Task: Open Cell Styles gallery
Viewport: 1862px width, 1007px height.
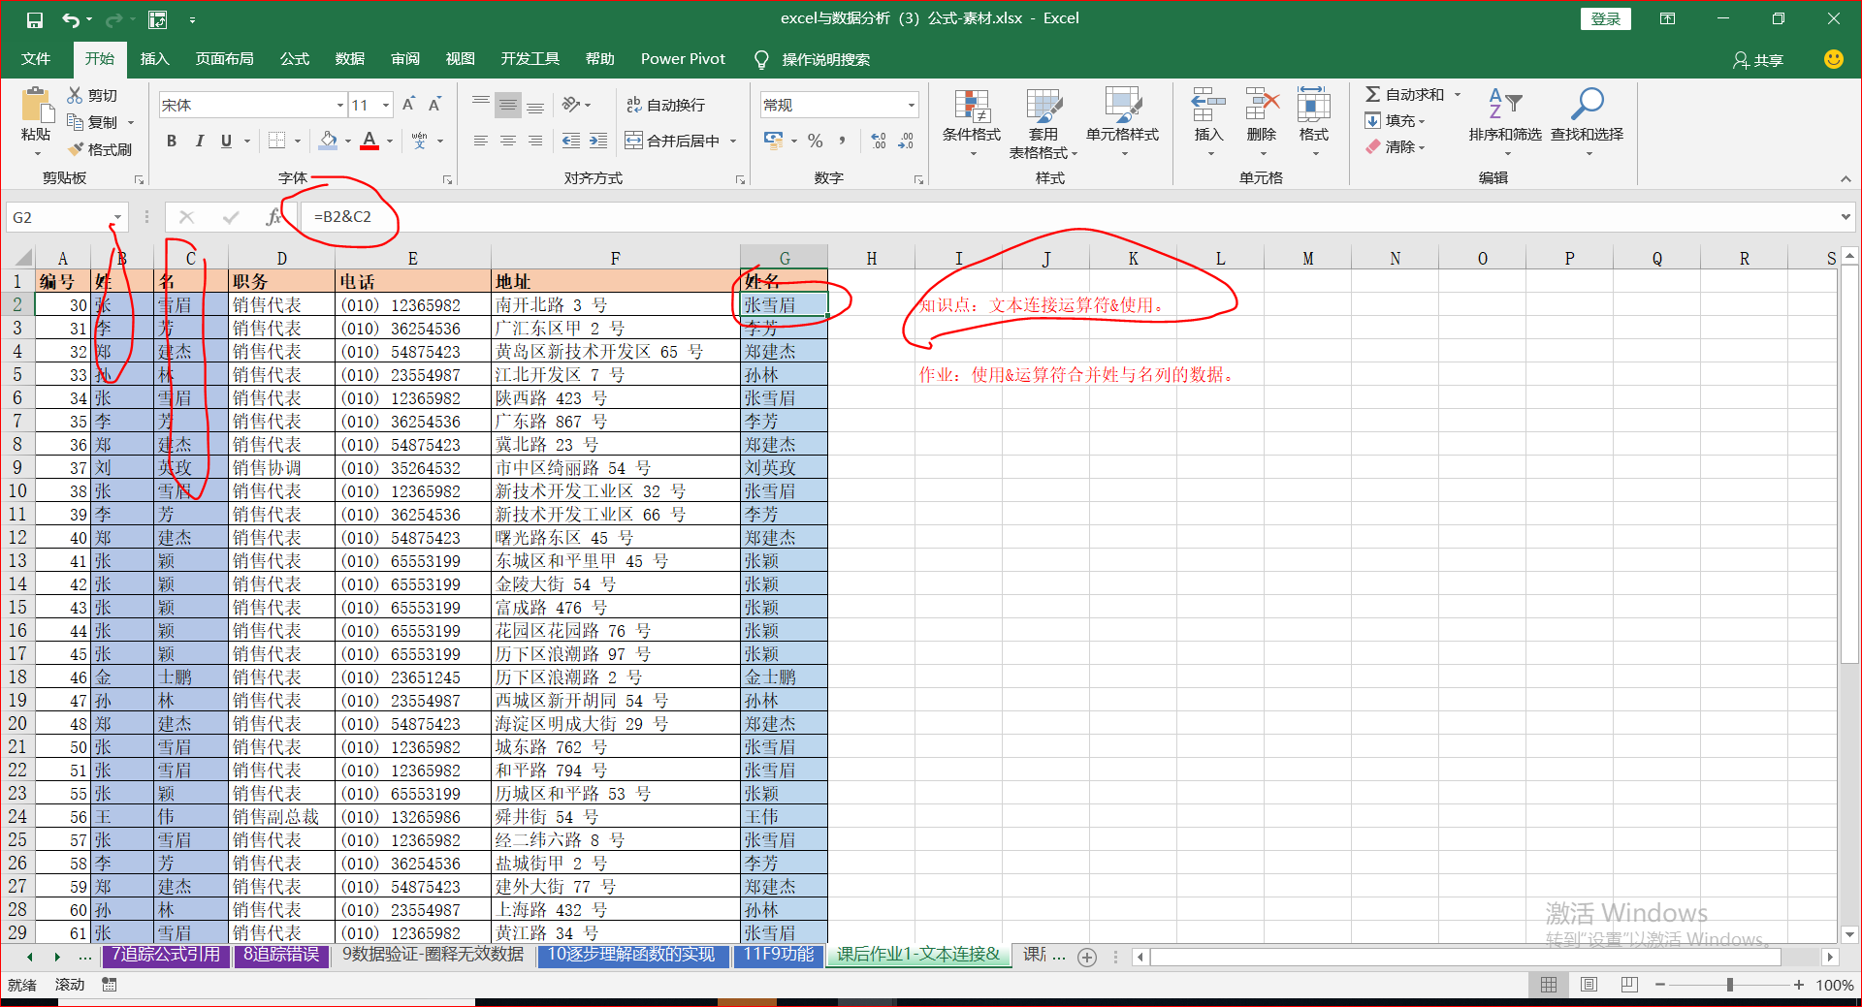Action: pyautogui.click(x=1122, y=123)
